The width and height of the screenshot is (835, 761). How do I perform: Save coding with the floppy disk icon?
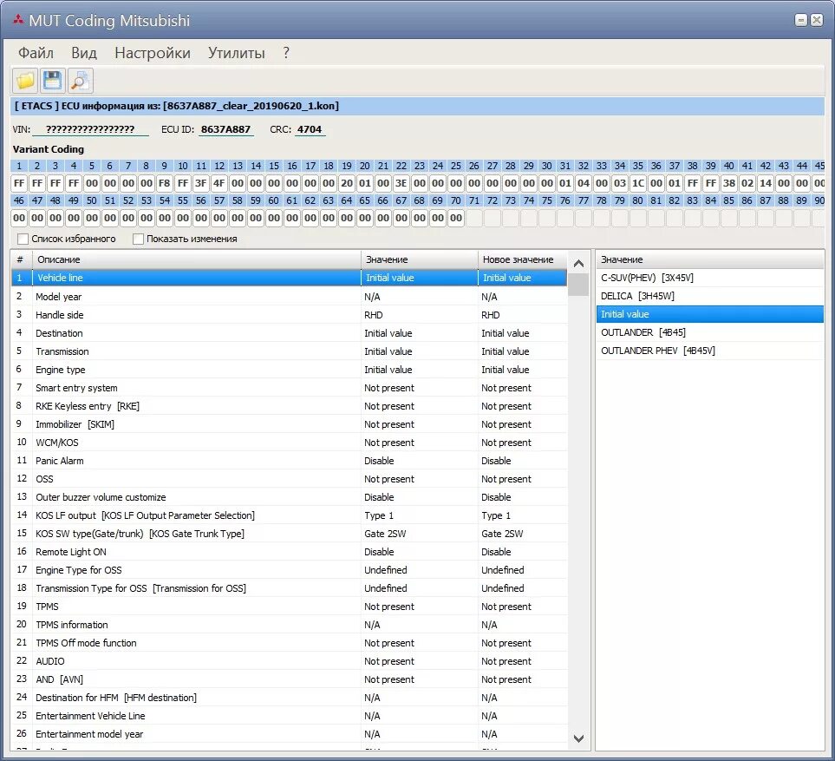tap(52, 81)
